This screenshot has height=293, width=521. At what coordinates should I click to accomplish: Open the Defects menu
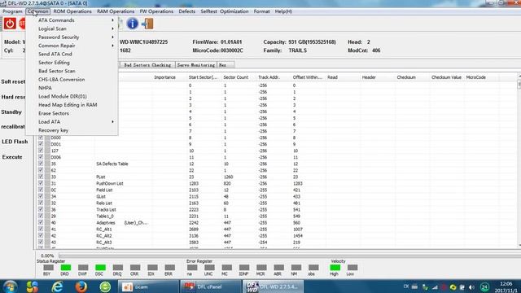(x=187, y=11)
